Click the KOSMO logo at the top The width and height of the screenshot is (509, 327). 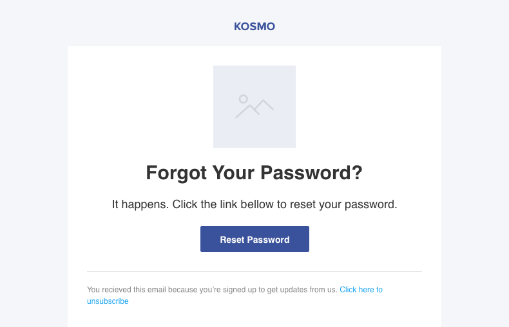[254, 27]
